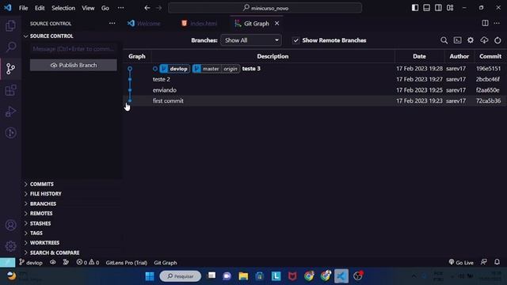
Task: Click devlop branch in status bar
Action: [31, 262]
